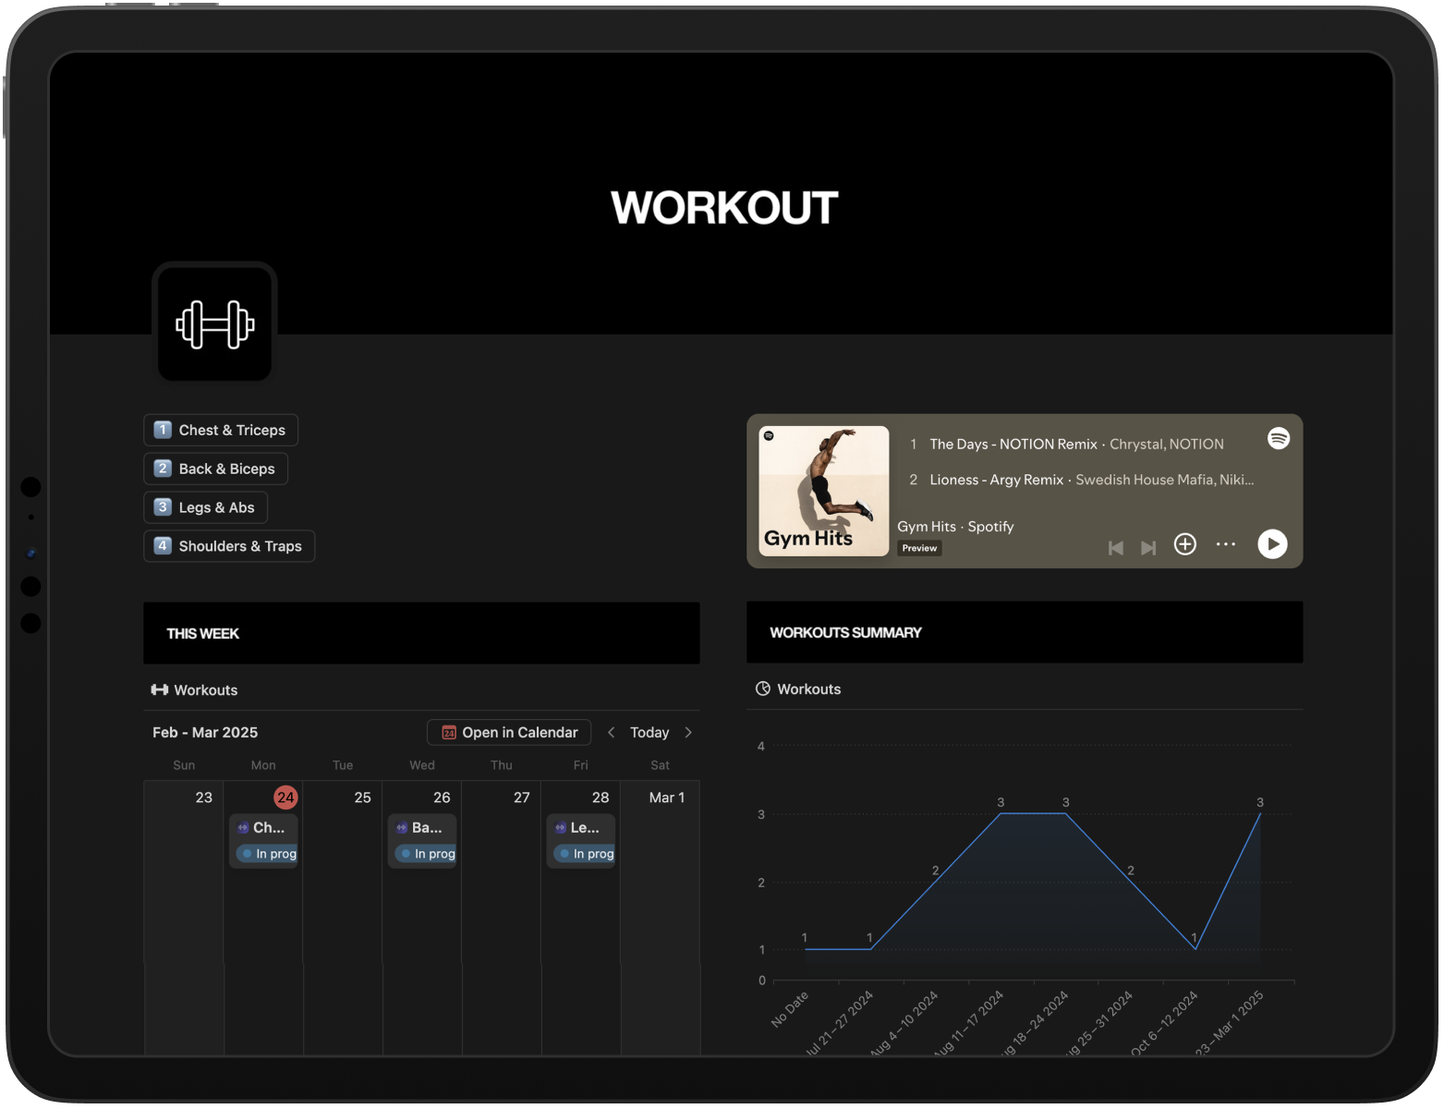Select the Workouts calendar view tab

click(x=195, y=690)
